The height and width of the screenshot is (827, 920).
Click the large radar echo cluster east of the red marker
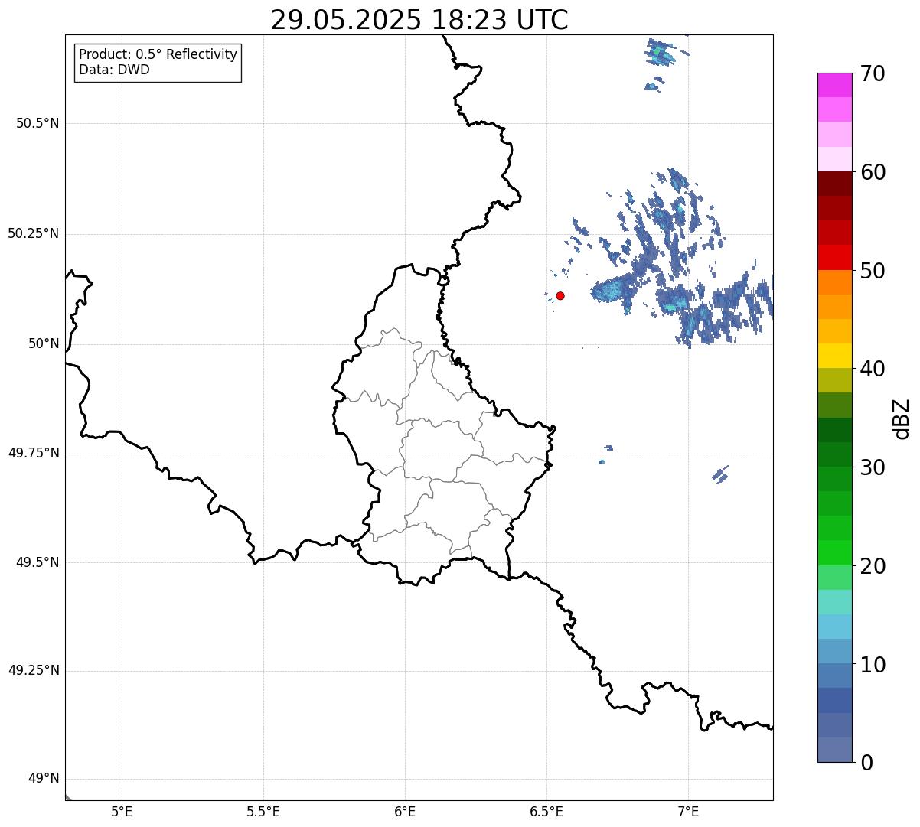611,291
